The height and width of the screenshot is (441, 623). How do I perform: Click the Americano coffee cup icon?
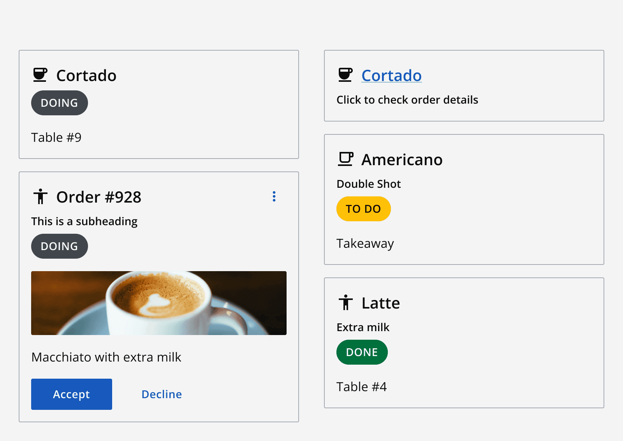tap(346, 159)
